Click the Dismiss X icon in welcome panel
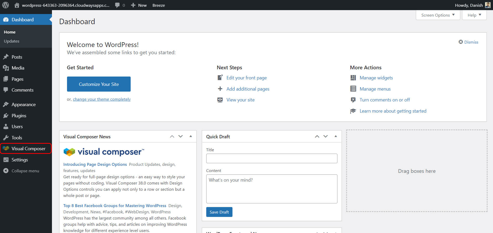The image size is (493, 233). (461, 42)
